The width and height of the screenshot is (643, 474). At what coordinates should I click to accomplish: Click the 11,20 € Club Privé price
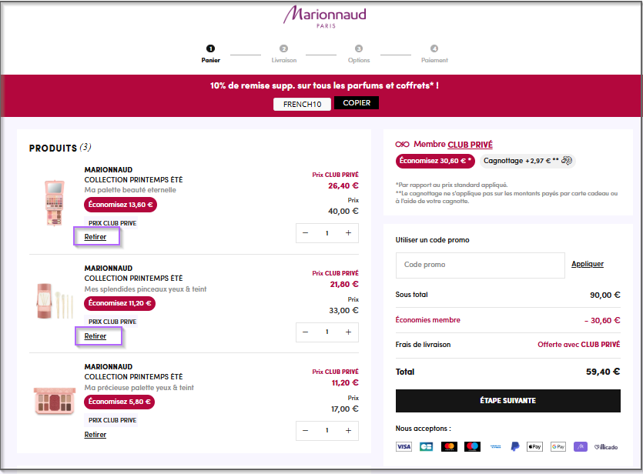click(345, 383)
